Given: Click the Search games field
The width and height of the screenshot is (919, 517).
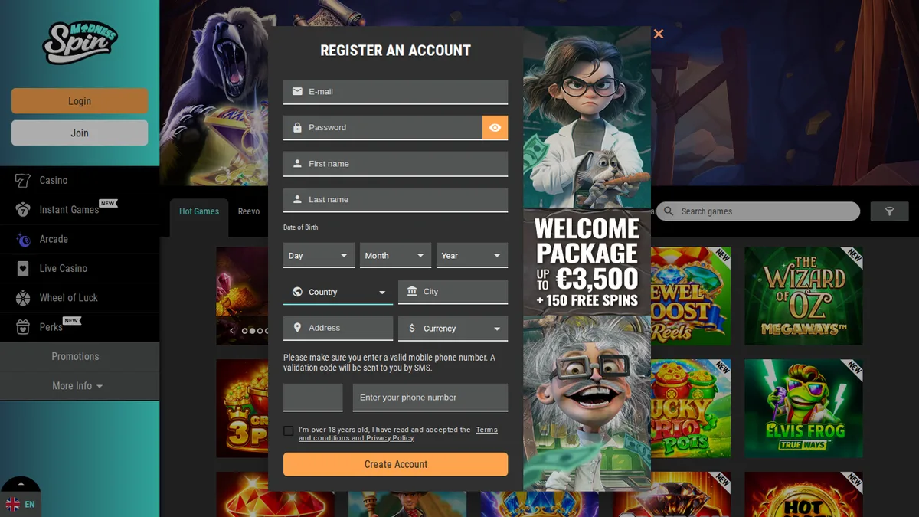Looking at the screenshot, I should click(x=758, y=211).
